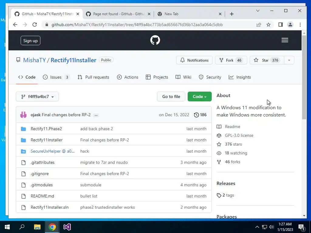Open the Wiki tab
The image size is (311, 233).
point(183,77)
